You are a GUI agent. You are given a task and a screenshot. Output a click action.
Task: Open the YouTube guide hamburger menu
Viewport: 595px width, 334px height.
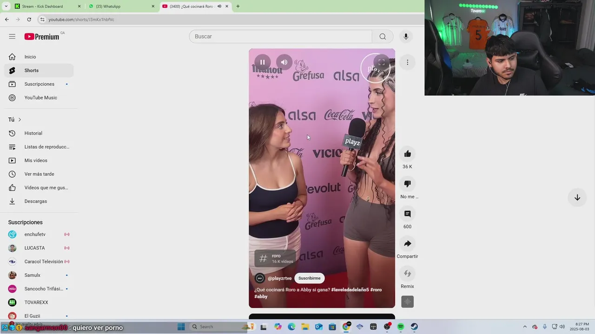coord(12,36)
